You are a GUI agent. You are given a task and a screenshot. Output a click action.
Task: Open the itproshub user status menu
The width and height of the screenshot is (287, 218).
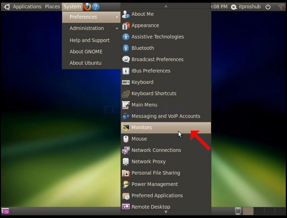coord(245,7)
